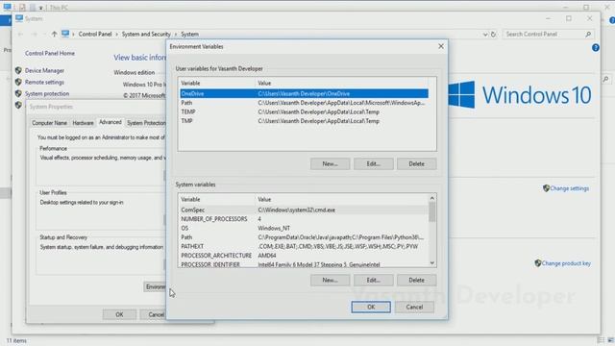Expand address bar history dropdown
615x346 pixels.
485,35
